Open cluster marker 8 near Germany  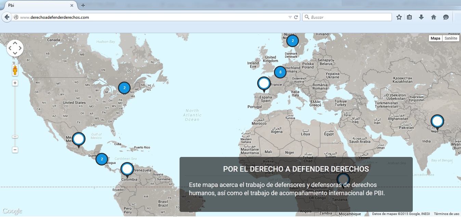pyautogui.click(x=280, y=72)
